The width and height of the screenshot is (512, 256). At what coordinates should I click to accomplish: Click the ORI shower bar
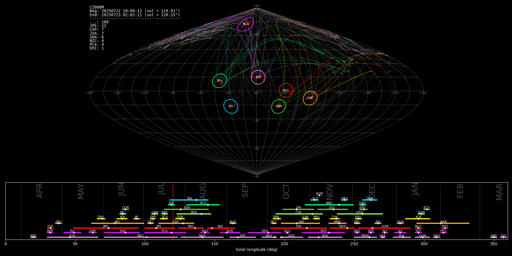click(300, 223)
